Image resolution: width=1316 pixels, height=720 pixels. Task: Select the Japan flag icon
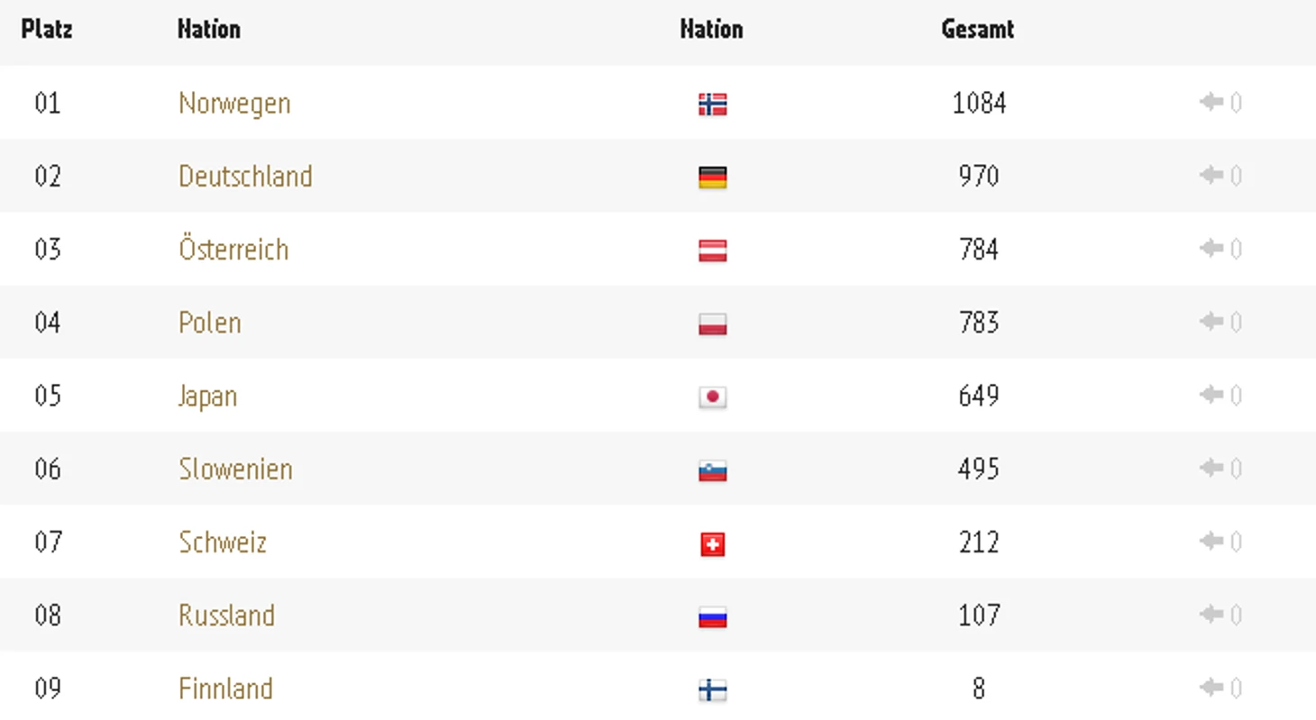click(712, 397)
